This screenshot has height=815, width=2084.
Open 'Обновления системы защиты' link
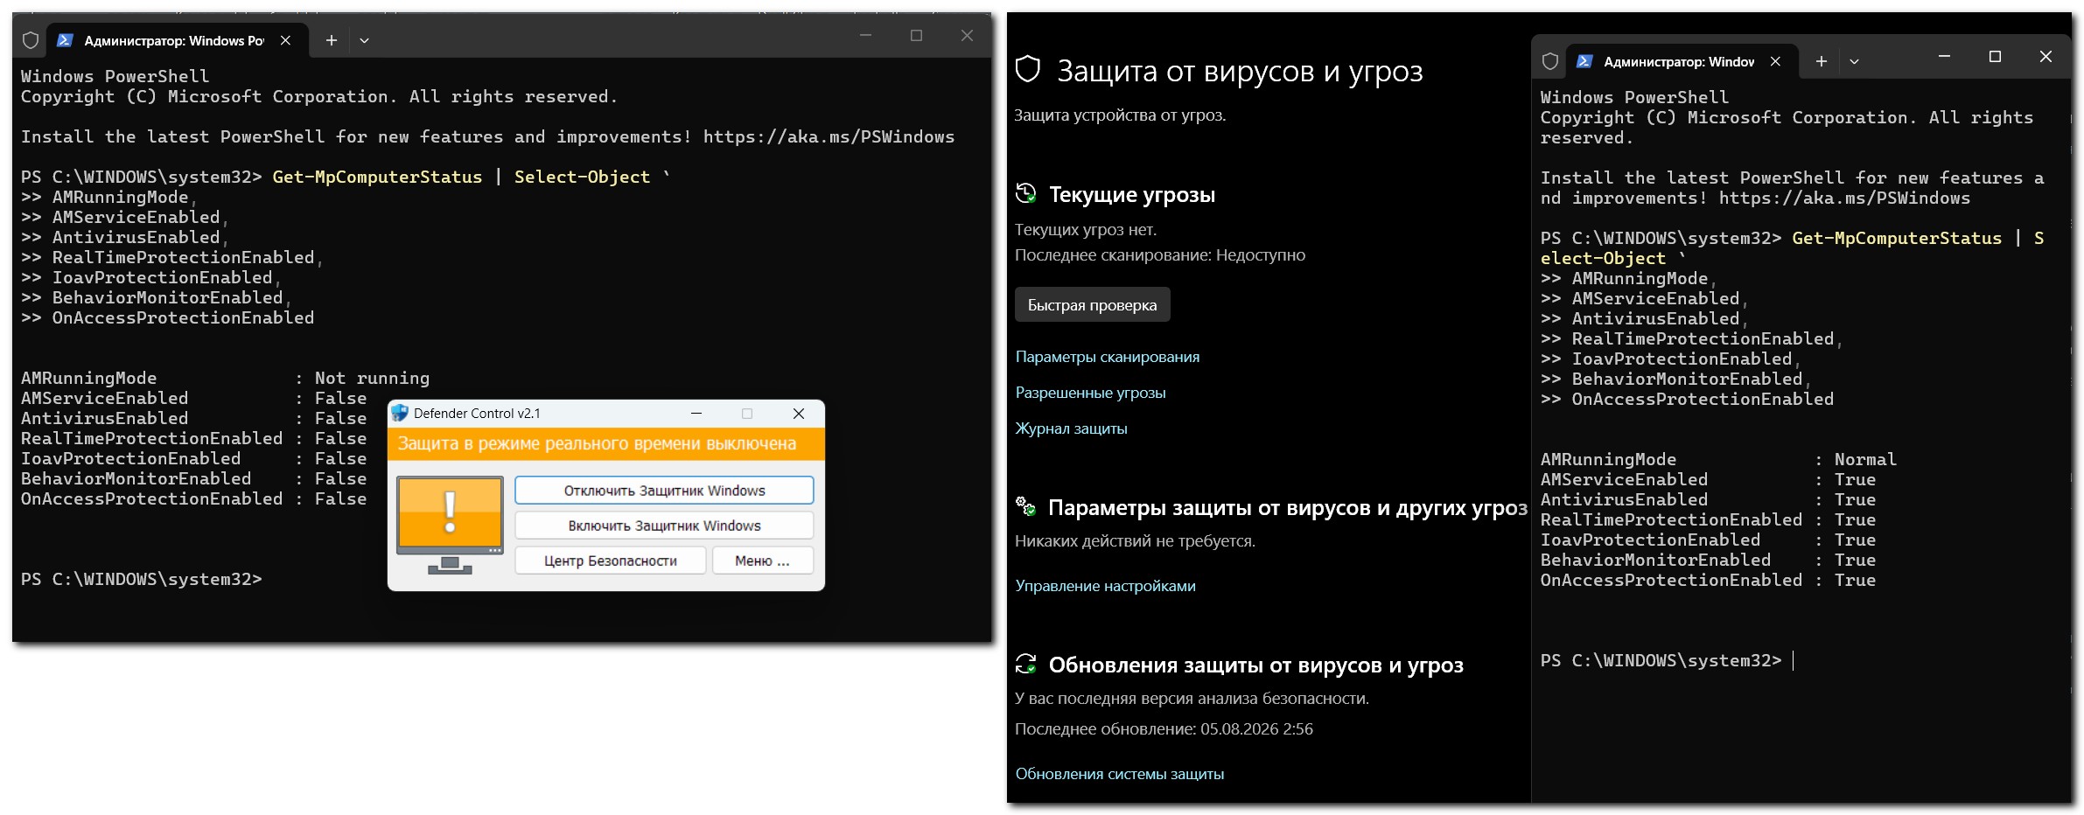point(1120,774)
